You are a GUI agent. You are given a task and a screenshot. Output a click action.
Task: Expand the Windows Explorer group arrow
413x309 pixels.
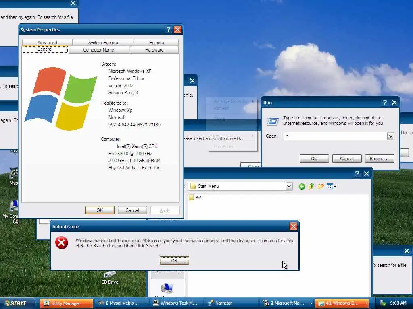point(367,303)
